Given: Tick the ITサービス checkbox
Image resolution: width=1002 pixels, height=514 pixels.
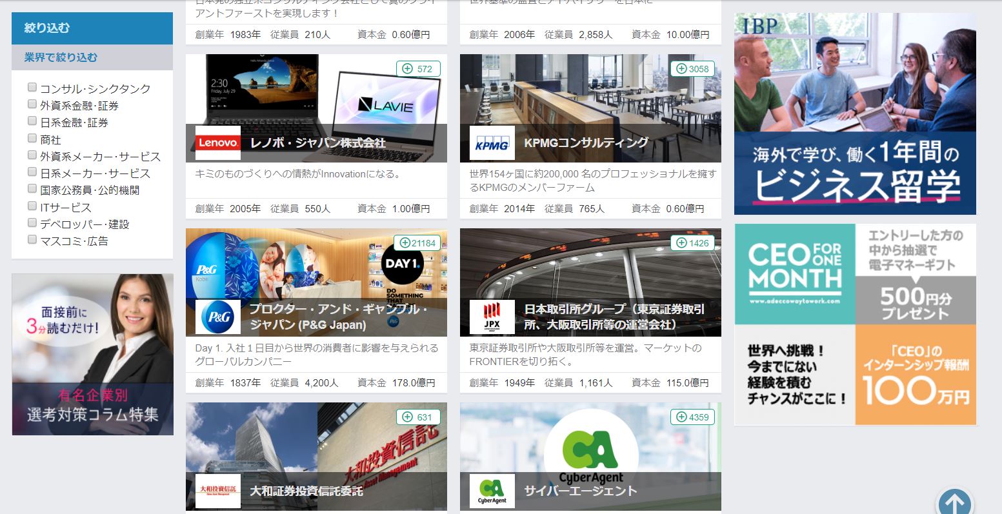Looking at the screenshot, I should point(32,206).
